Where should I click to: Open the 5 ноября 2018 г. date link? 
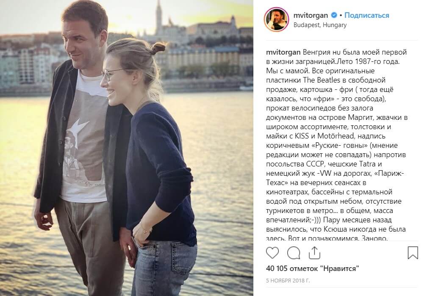tap(288, 281)
